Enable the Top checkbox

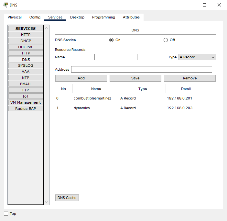coord(6,214)
